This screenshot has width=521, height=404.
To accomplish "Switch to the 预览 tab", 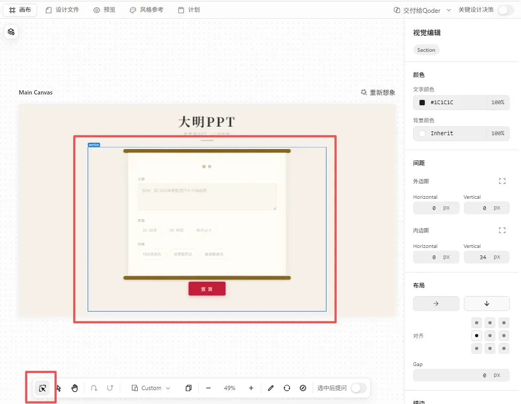I will (x=104, y=10).
